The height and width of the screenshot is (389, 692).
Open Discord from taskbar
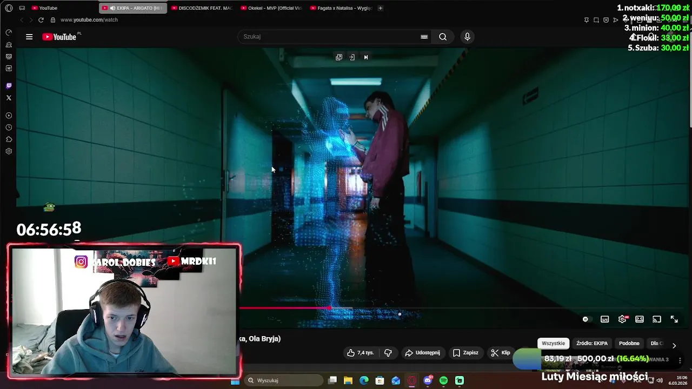(428, 381)
